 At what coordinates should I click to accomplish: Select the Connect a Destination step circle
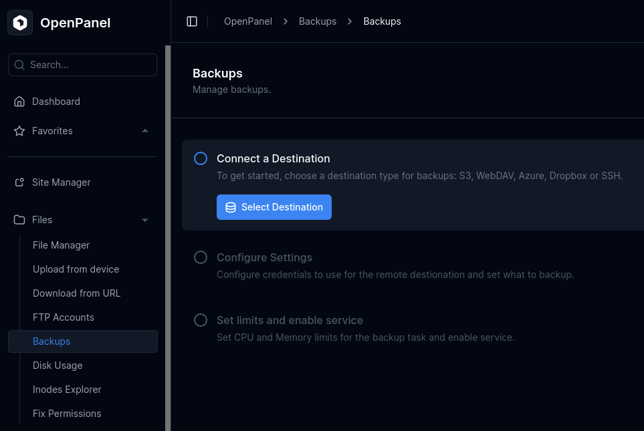pyautogui.click(x=201, y=158)
